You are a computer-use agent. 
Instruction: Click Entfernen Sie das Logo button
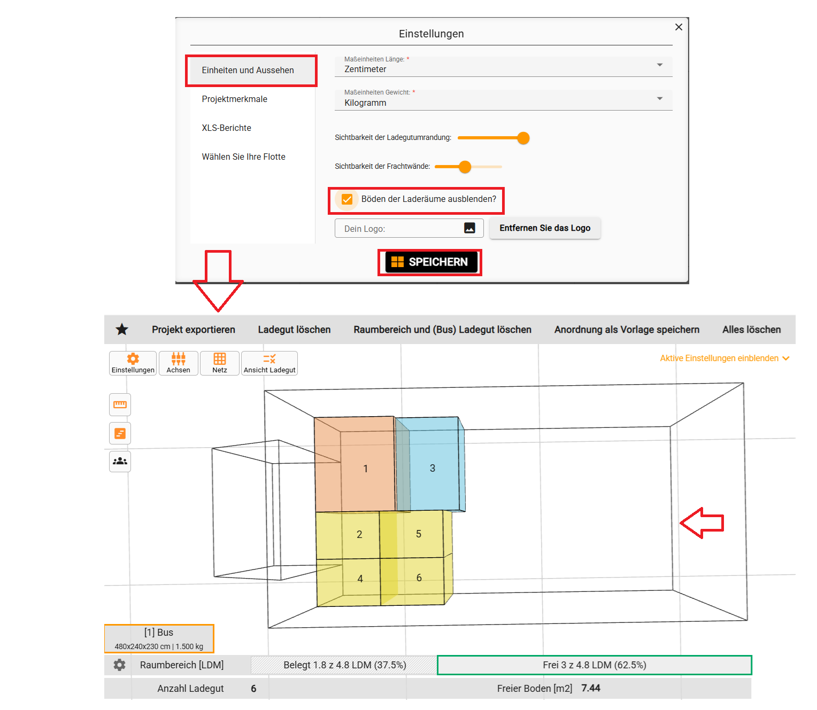[x=544, y=228]
